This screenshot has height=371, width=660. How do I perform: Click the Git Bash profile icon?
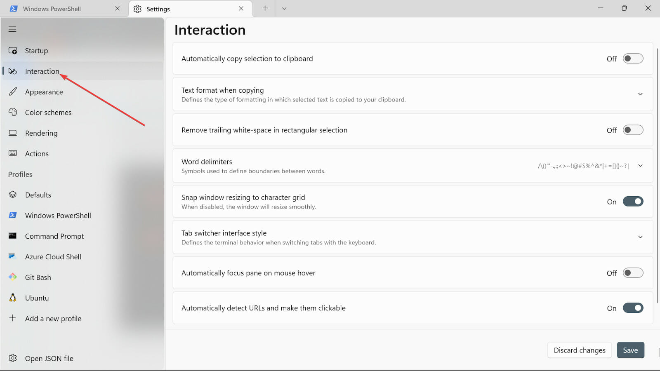[x=13, y=277]
